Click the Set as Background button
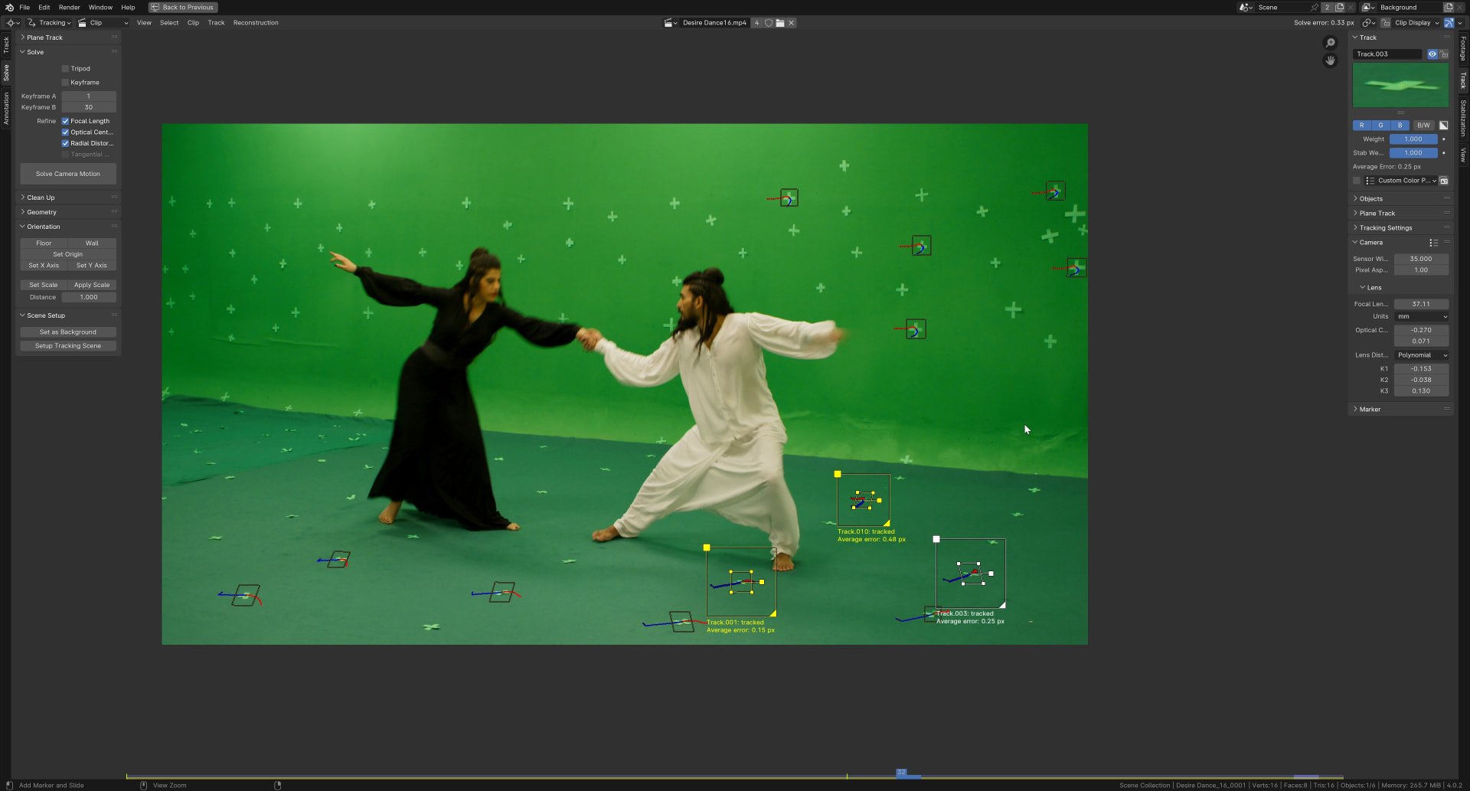 68,332
